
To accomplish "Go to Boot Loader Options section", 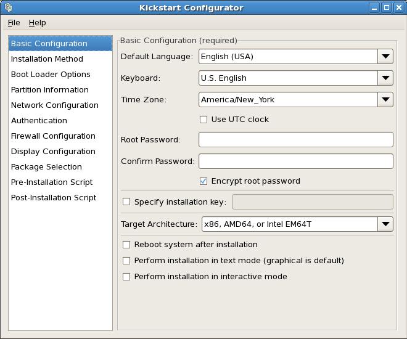I will tap(51, 75).
